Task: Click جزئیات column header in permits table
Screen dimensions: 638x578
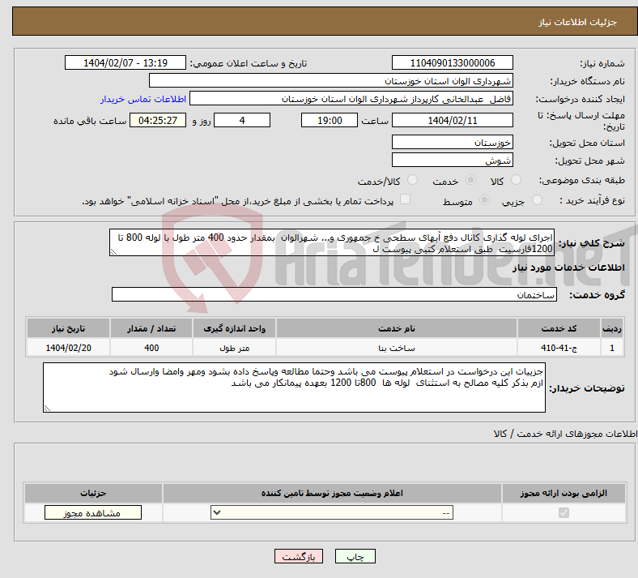Action: [x=93, y=493]
